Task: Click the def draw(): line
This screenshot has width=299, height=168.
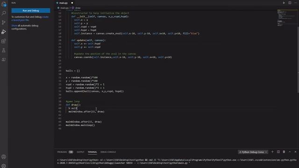Action: (73, 105)
